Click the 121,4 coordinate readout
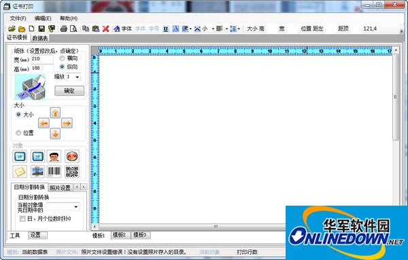 [x=370, y=29]
